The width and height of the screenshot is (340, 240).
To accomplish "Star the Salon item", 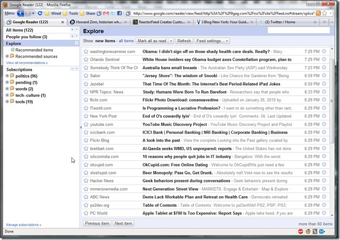I will (86, 76).
